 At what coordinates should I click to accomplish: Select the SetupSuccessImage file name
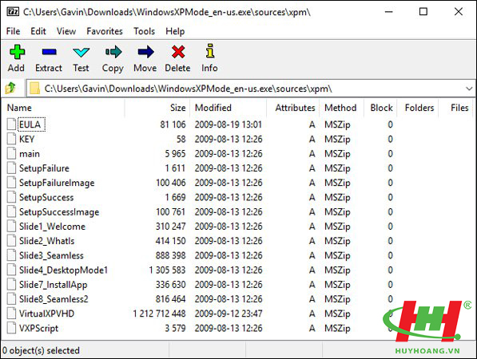tap(59, 212)
